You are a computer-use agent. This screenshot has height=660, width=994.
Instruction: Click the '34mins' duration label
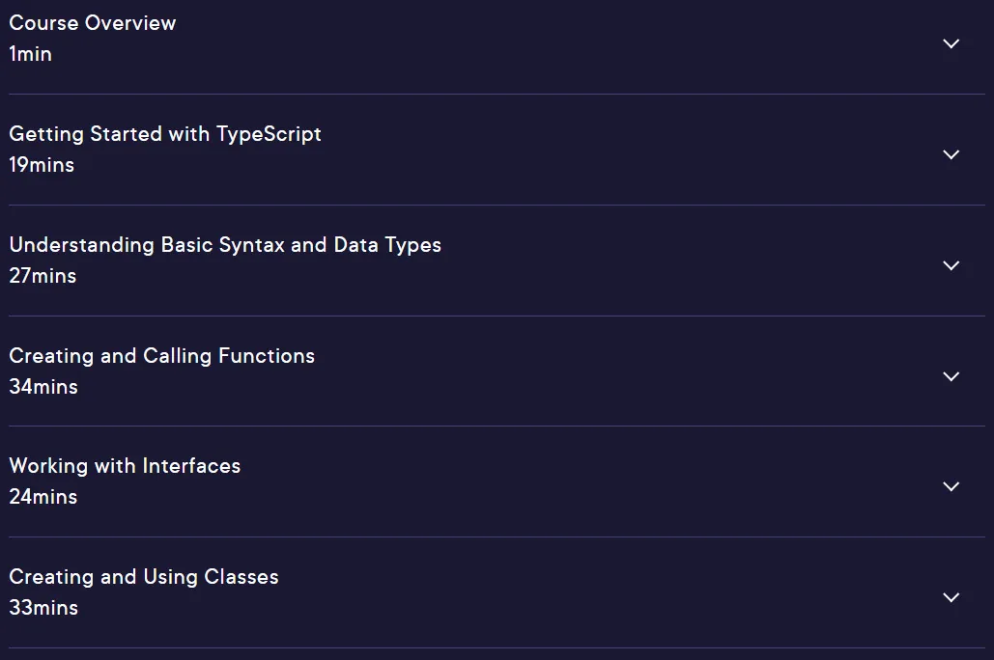43,386
